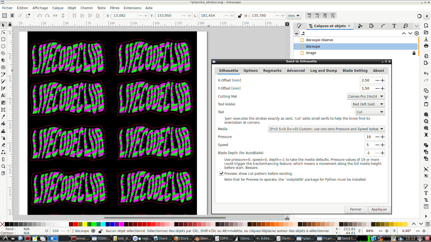This screenshot has width=431, height=242.
Task: Unlock the image layer padlock
Action: click(414, 53)
